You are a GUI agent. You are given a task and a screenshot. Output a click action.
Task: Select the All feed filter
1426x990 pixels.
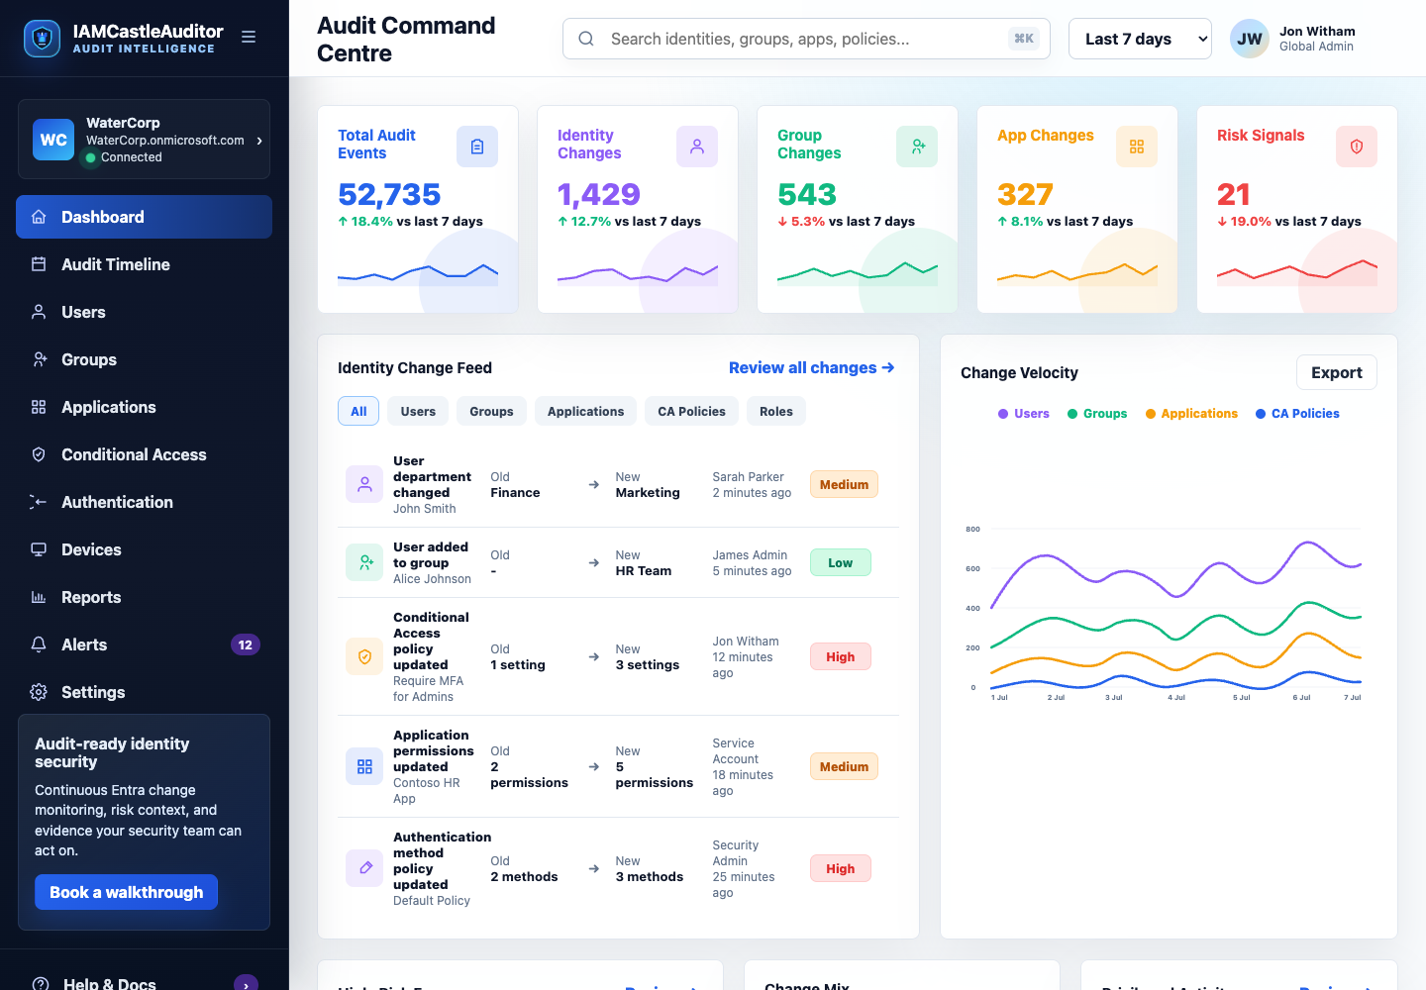[358, 411]
